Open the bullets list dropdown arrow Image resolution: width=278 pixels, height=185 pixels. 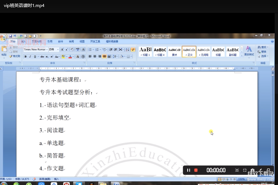(x=93, y=49)
